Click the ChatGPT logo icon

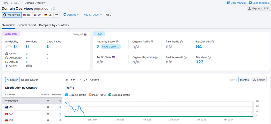pos(7,54)
